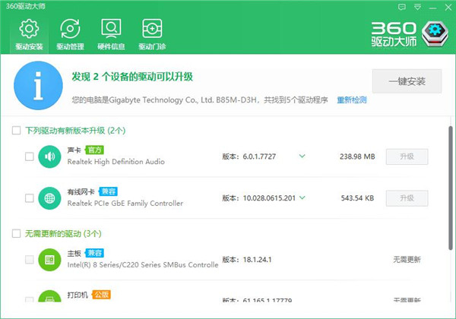This screenshot has height=319, width=456.
Task: Click the 公版 badge next to 打印机
Action: [101, 295]
